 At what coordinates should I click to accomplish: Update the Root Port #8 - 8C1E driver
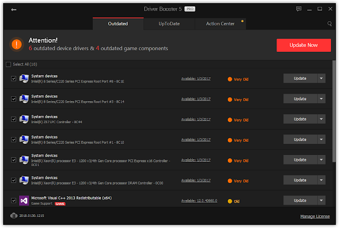(300, 78)
